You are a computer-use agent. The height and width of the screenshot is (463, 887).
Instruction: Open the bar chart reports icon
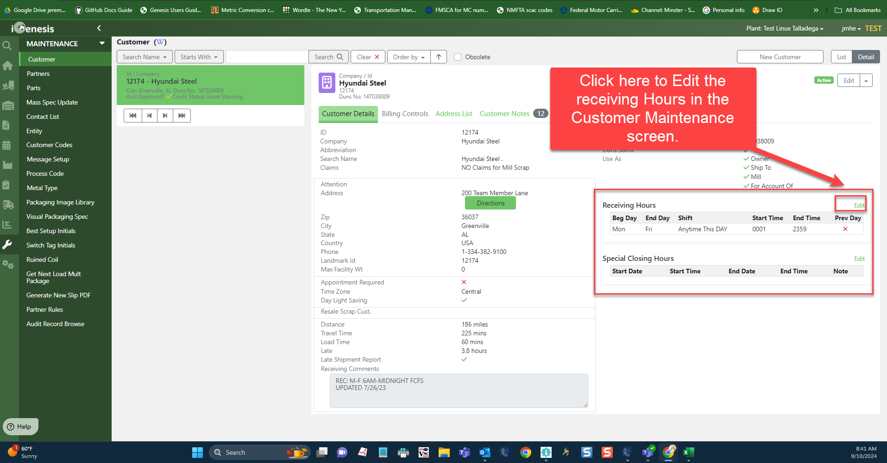tap(7, 224)
